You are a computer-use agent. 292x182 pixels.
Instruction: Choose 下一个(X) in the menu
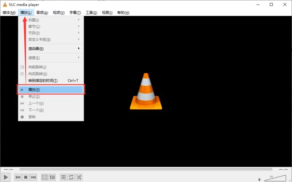51,110
